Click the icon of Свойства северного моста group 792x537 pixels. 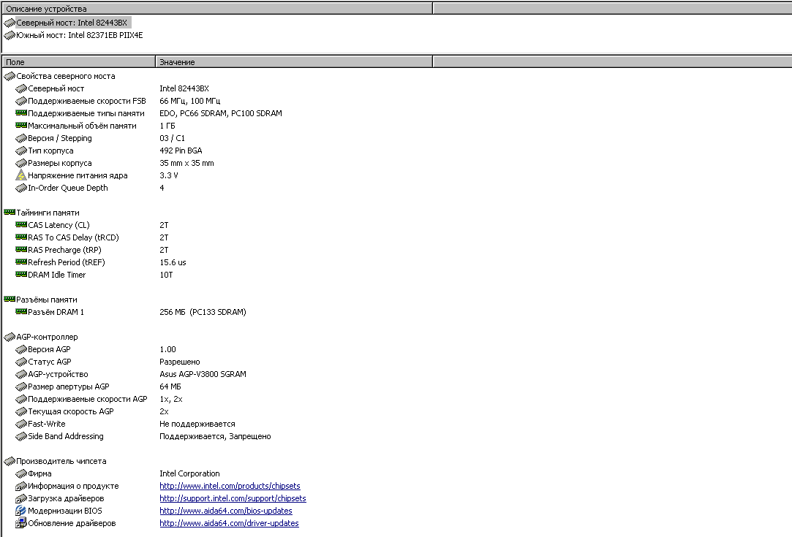(9, 76)
